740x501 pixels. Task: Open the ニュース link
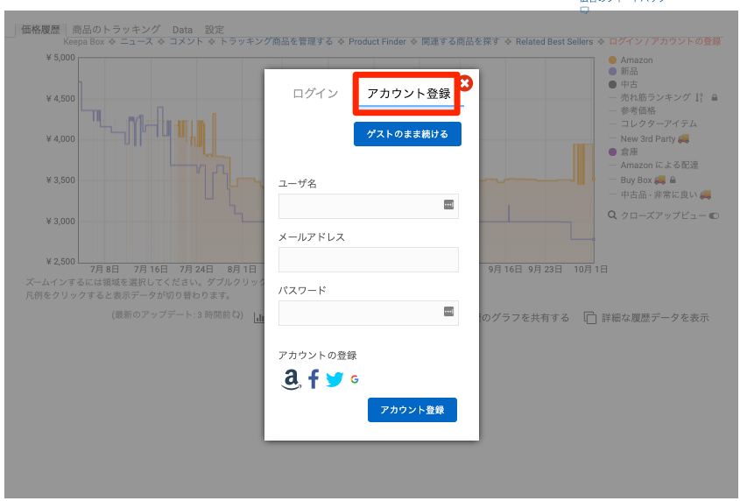click(137, 41)
